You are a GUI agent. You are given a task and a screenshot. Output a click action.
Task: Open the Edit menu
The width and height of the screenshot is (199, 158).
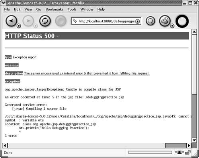(17, 10)
